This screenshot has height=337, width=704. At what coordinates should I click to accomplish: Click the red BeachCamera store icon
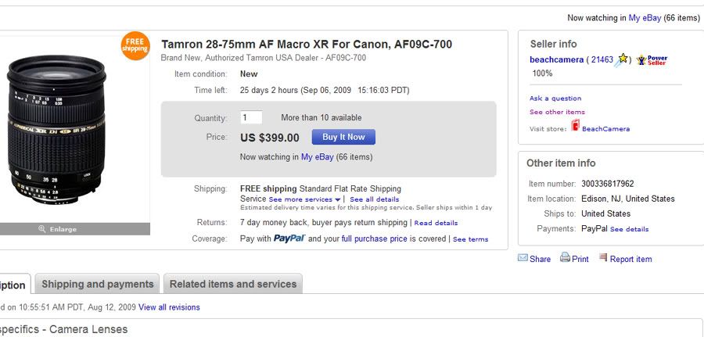tap(575, 127)
